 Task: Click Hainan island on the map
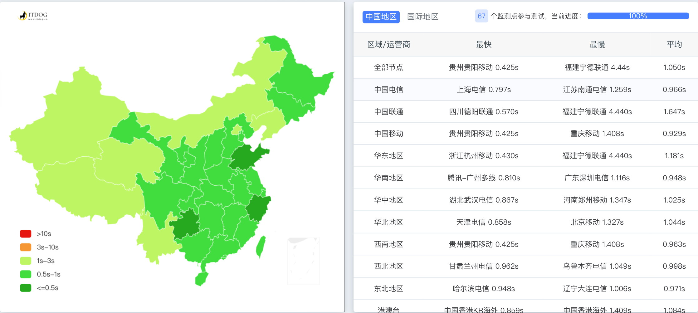(201, 278)
